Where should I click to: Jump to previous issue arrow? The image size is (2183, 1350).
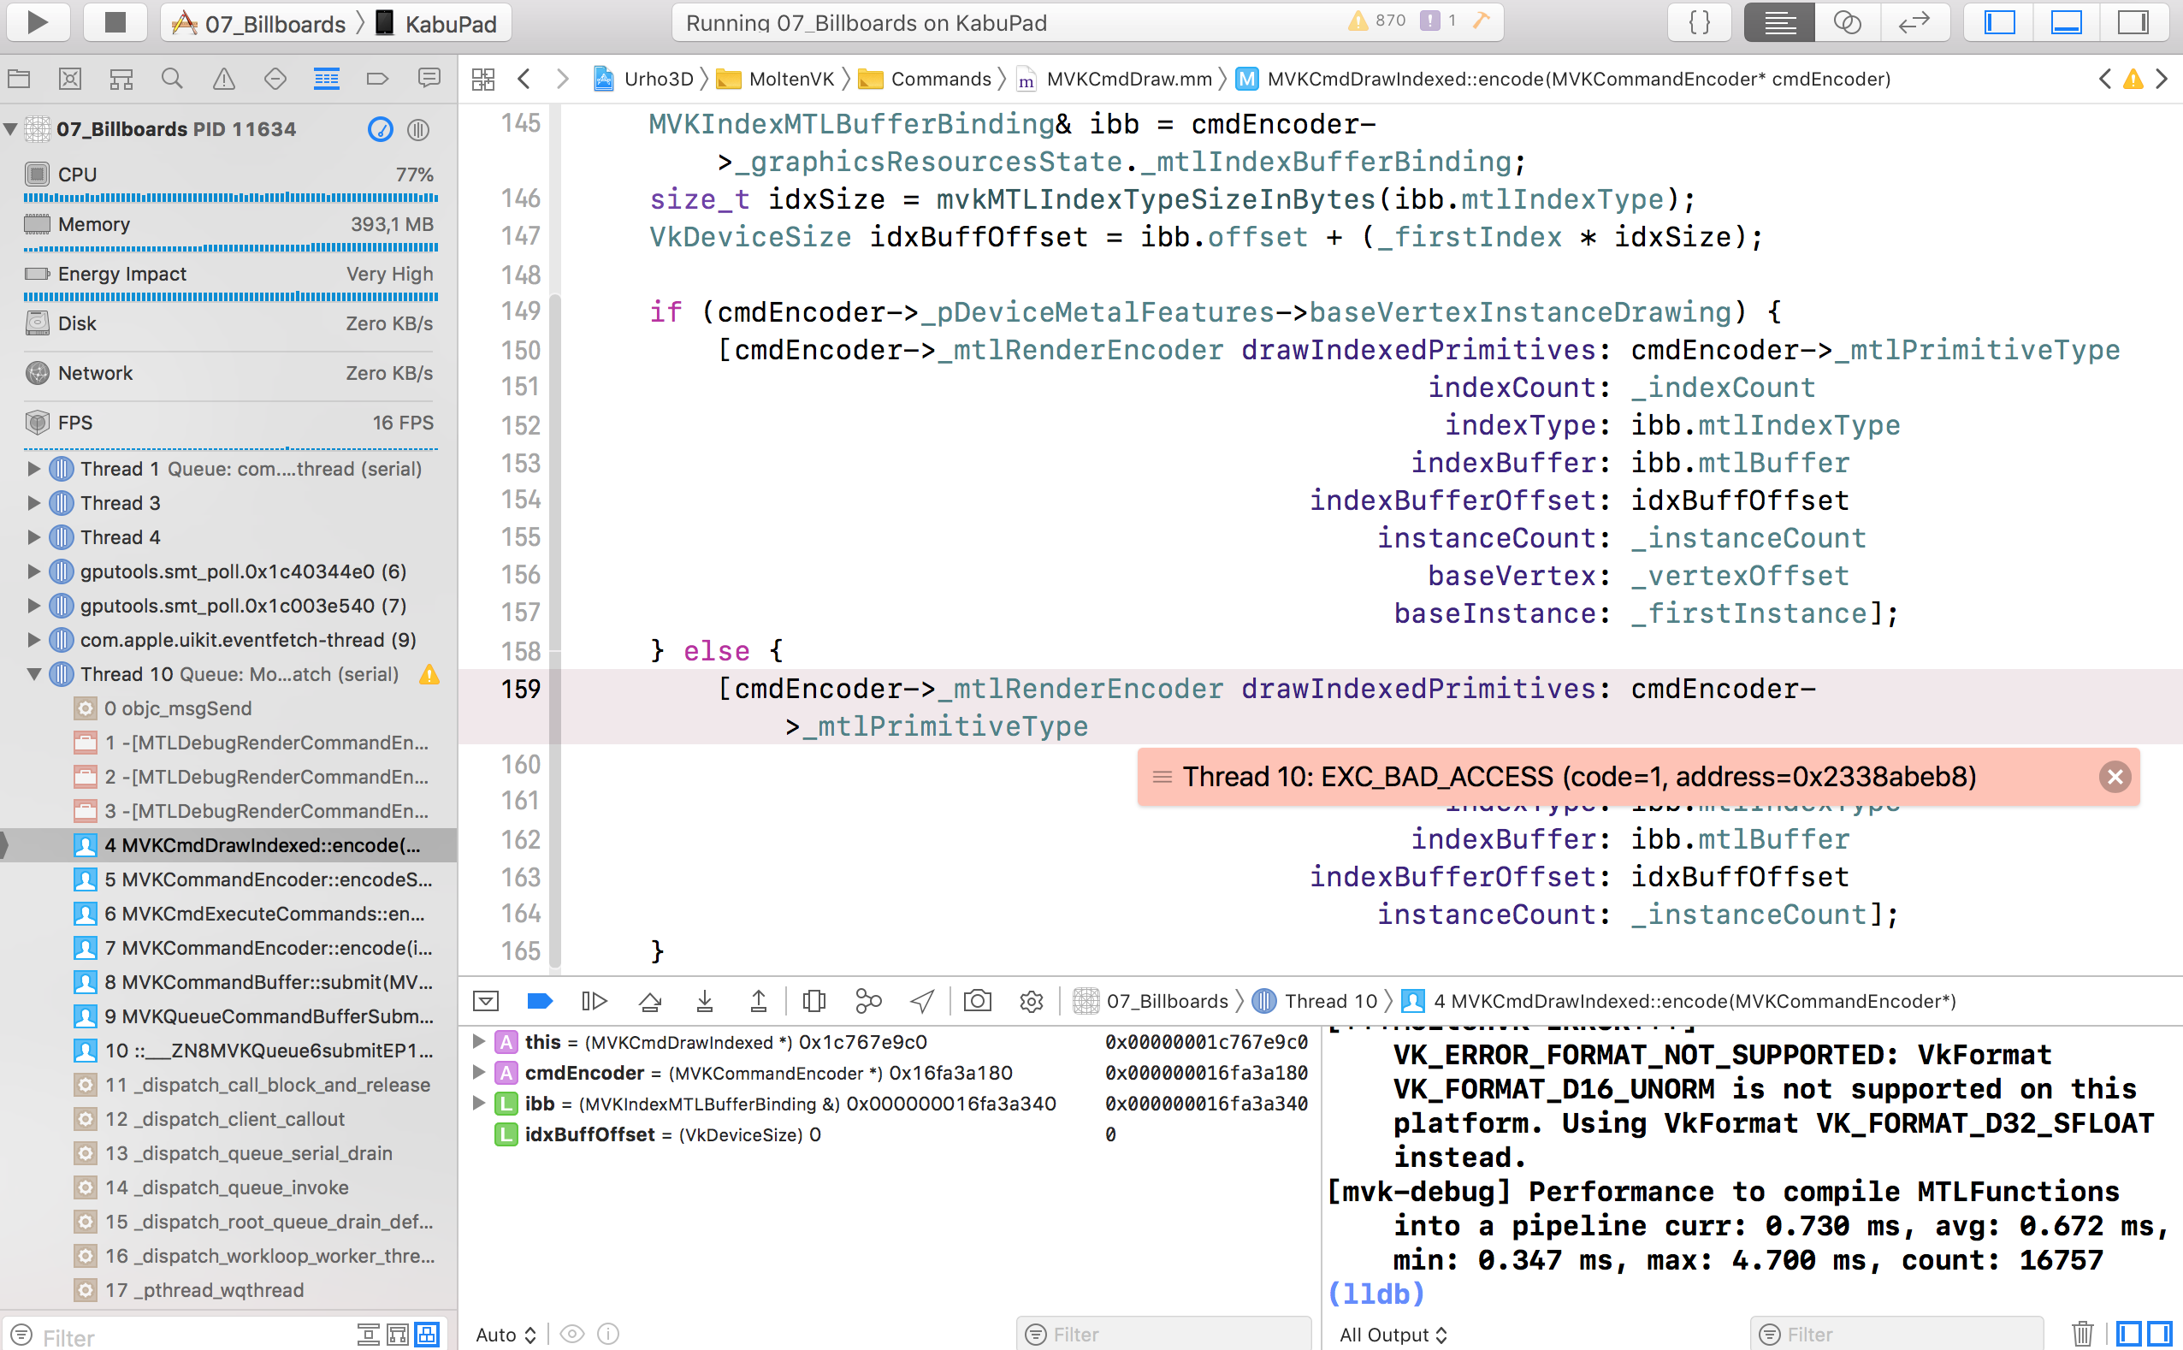point(2104,79)
